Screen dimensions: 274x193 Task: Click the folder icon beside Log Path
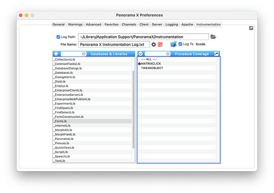[213, 37]
